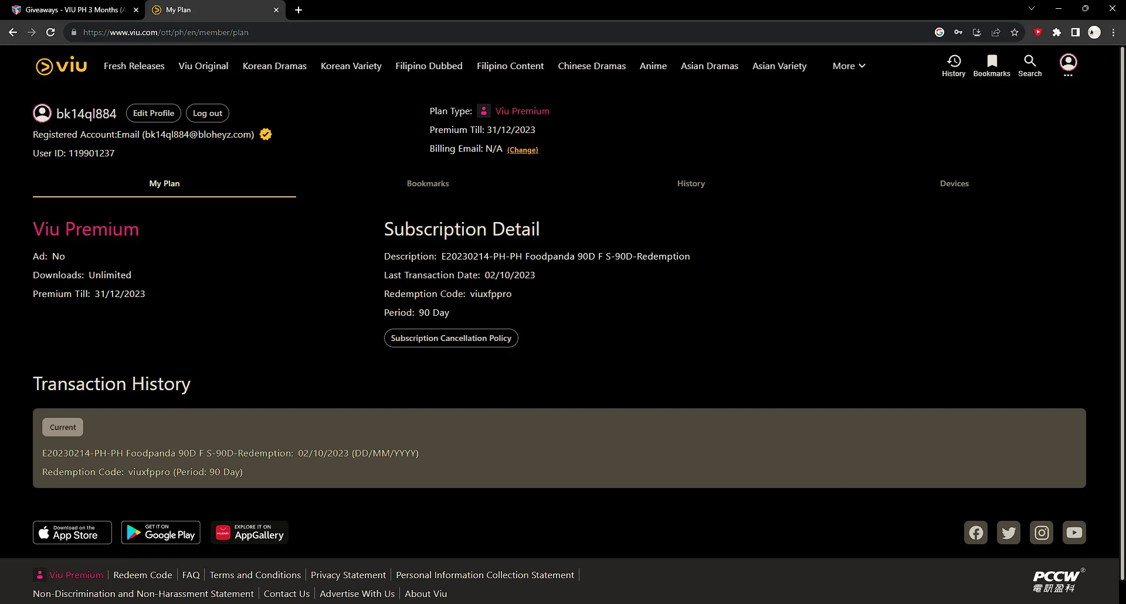Open Fresh Releases menu item

[134, 66]
